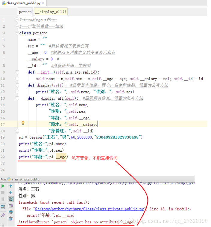This screenshot has width=211, height=227.
Task: Collapse class person using the line 3 fold marker
Action: 17,33
